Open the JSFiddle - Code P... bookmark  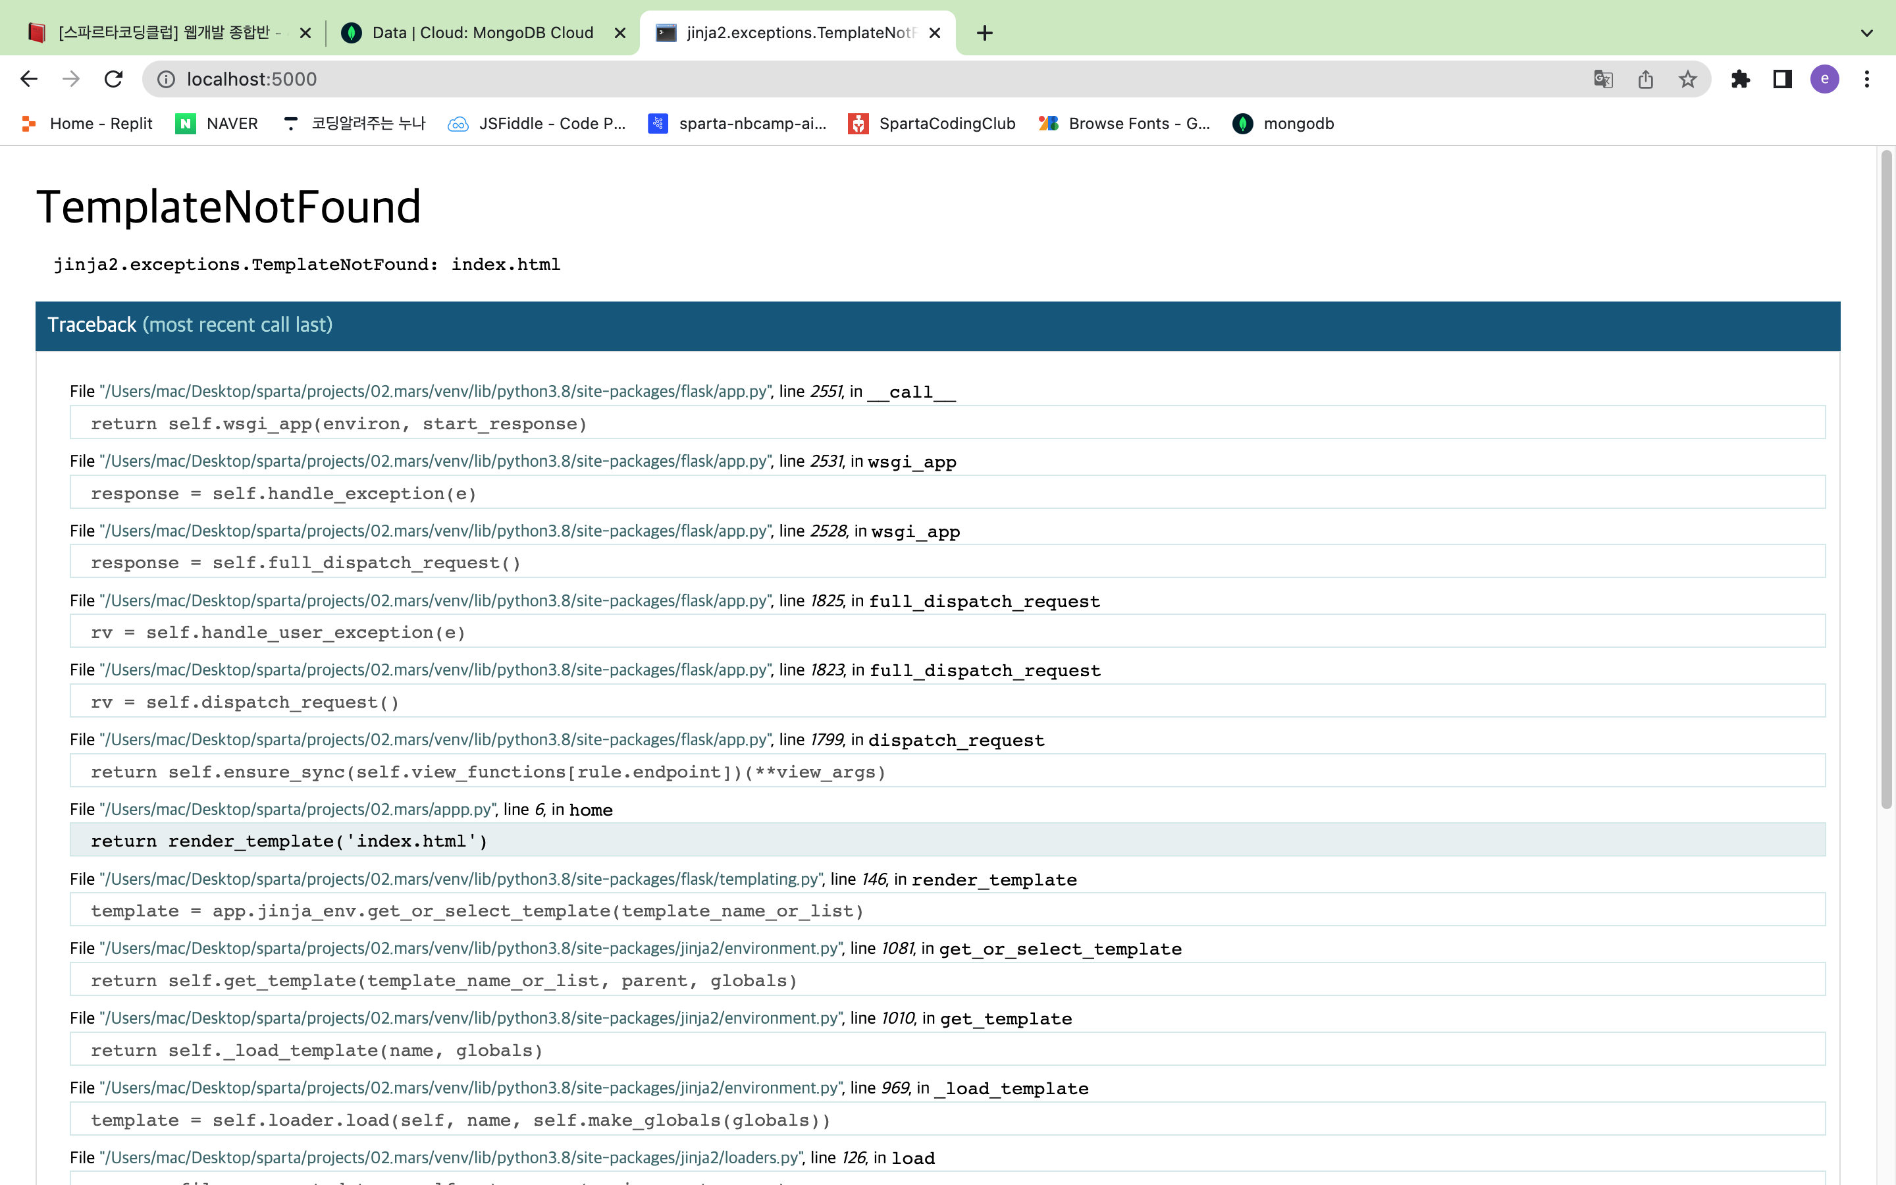click(537, 124)
